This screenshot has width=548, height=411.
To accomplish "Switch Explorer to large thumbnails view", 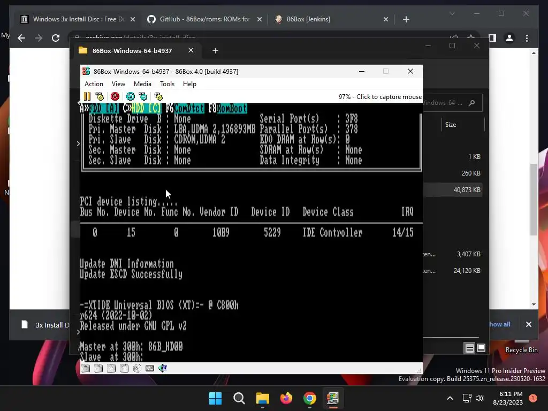I will (481, 348).
